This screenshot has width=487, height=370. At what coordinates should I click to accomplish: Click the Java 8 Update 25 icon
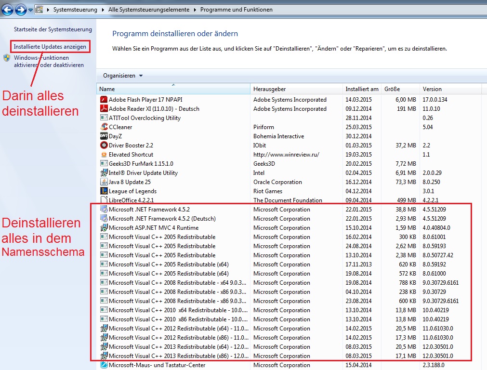[104, 182]
